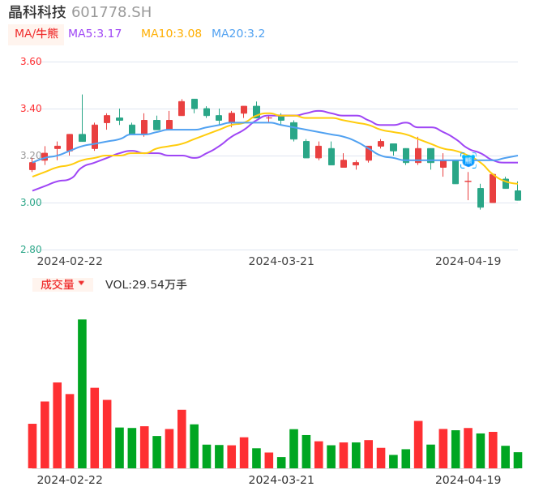Screen dimensions: 556x491
Task: Click the 3.60 price axis label
Action: click(x=31, y=62)
